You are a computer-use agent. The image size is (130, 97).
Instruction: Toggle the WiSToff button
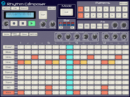click(x=52, y=8)
